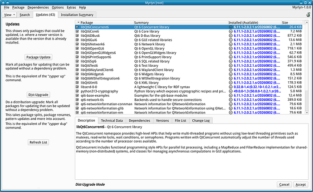Click the smiley status icon for libserd-0-0
Screen dimensions: 313x192
point(230,87)
